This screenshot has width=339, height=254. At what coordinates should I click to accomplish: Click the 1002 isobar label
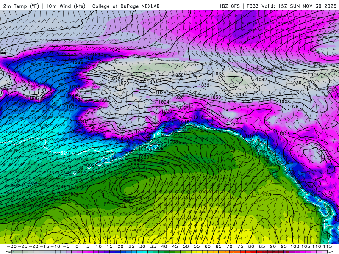pos(89,165)
